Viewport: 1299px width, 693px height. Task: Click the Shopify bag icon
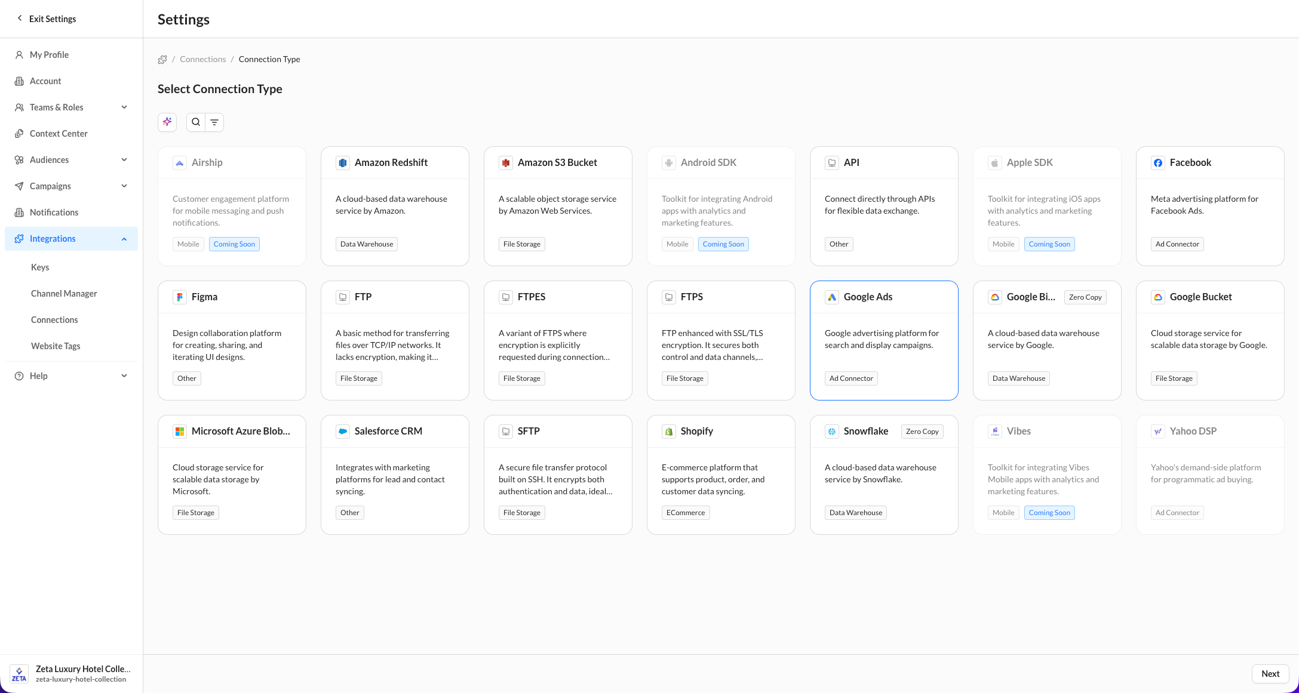(669, 432)
